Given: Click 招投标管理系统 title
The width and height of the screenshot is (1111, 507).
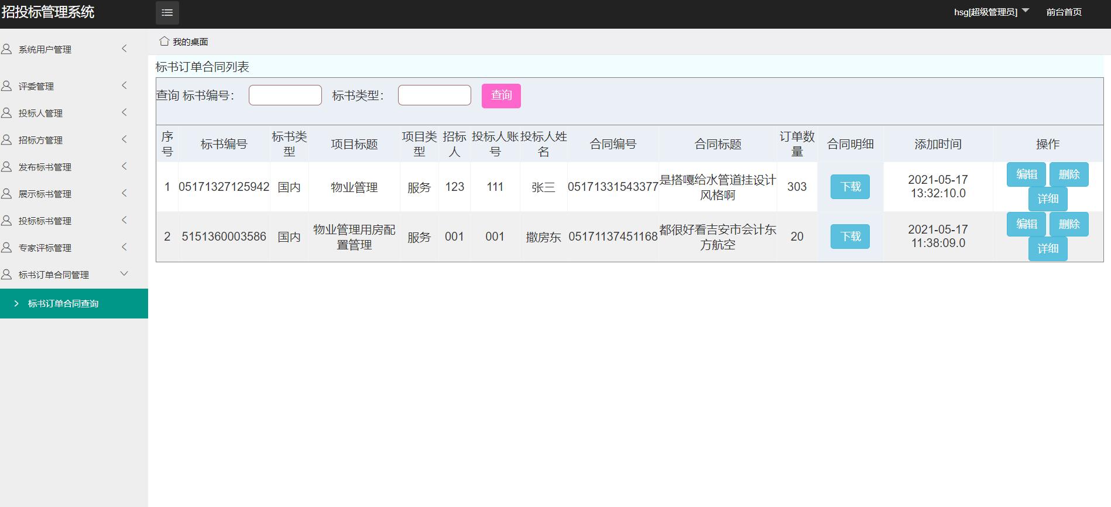Looking at the screenshot, I should (x=48, y=12).
